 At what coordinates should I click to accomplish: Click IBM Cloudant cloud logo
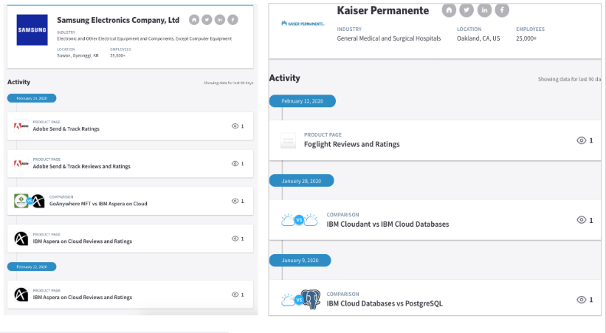tap(288, 220)
